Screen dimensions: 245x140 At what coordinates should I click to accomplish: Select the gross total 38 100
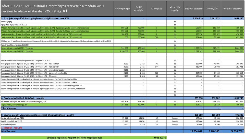click(x=240, y=125)
